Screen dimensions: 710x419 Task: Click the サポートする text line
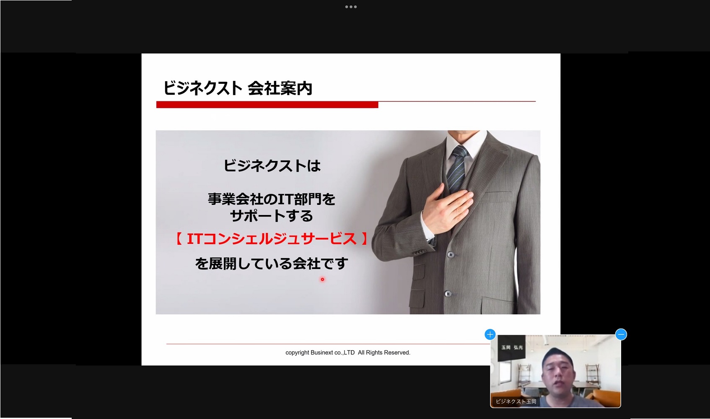[272, 216]
